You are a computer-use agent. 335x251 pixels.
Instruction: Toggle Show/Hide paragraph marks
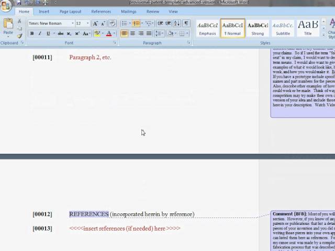186,24
